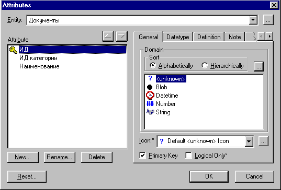The height and width of the screenshot is (190, 281).
Task: Click the ellipsis button next to Icon
Action: tap(263, 141)
